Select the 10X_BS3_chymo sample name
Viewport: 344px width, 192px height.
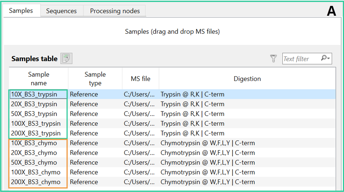(34, 143)
